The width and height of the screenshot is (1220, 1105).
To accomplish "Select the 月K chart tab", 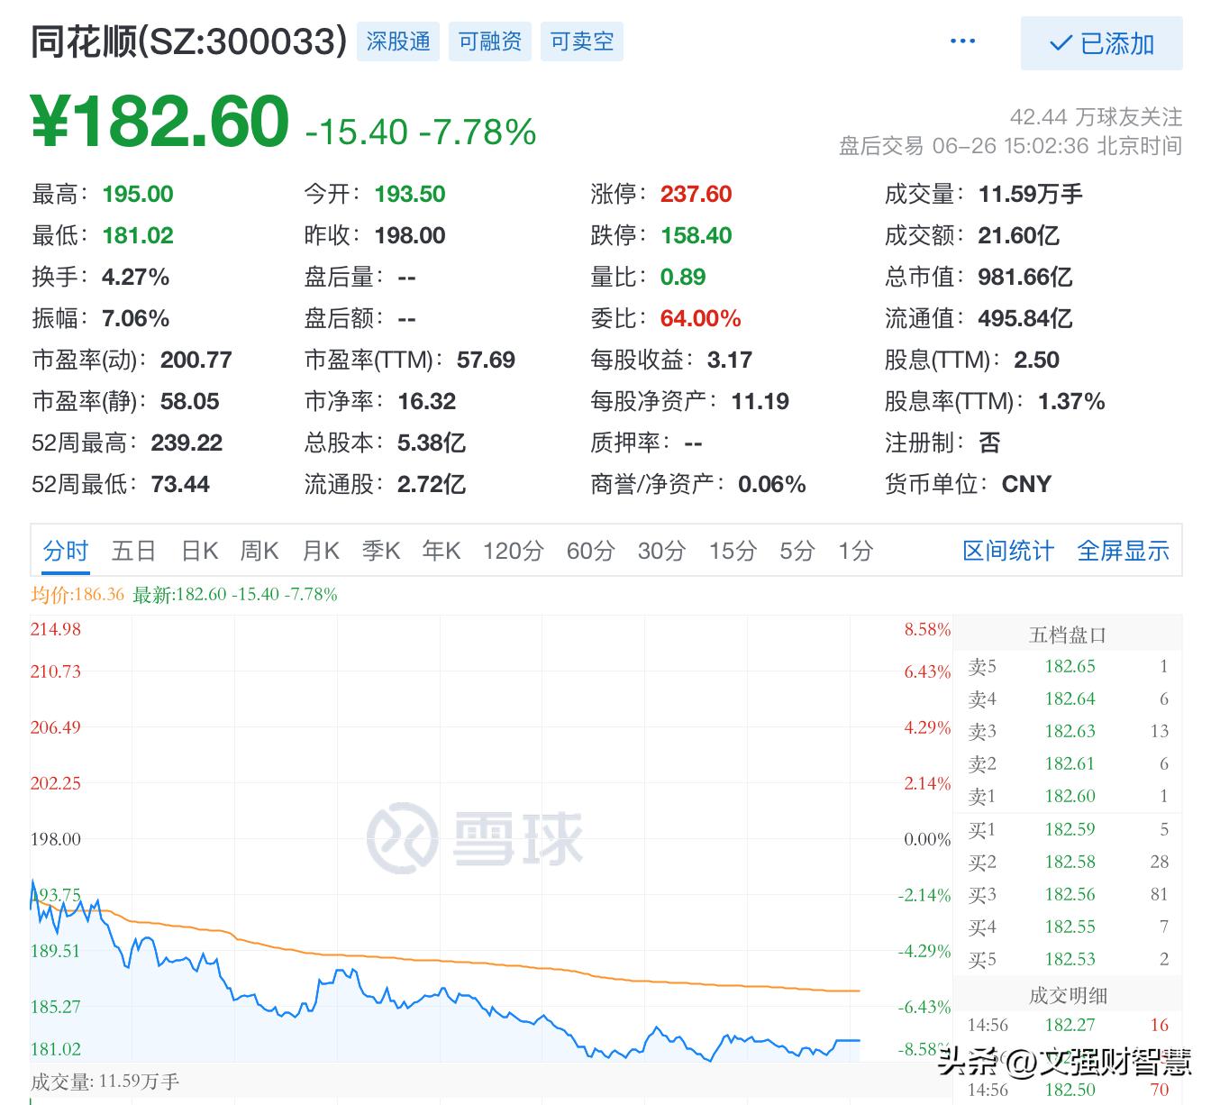I will click(x=320, y=551).
